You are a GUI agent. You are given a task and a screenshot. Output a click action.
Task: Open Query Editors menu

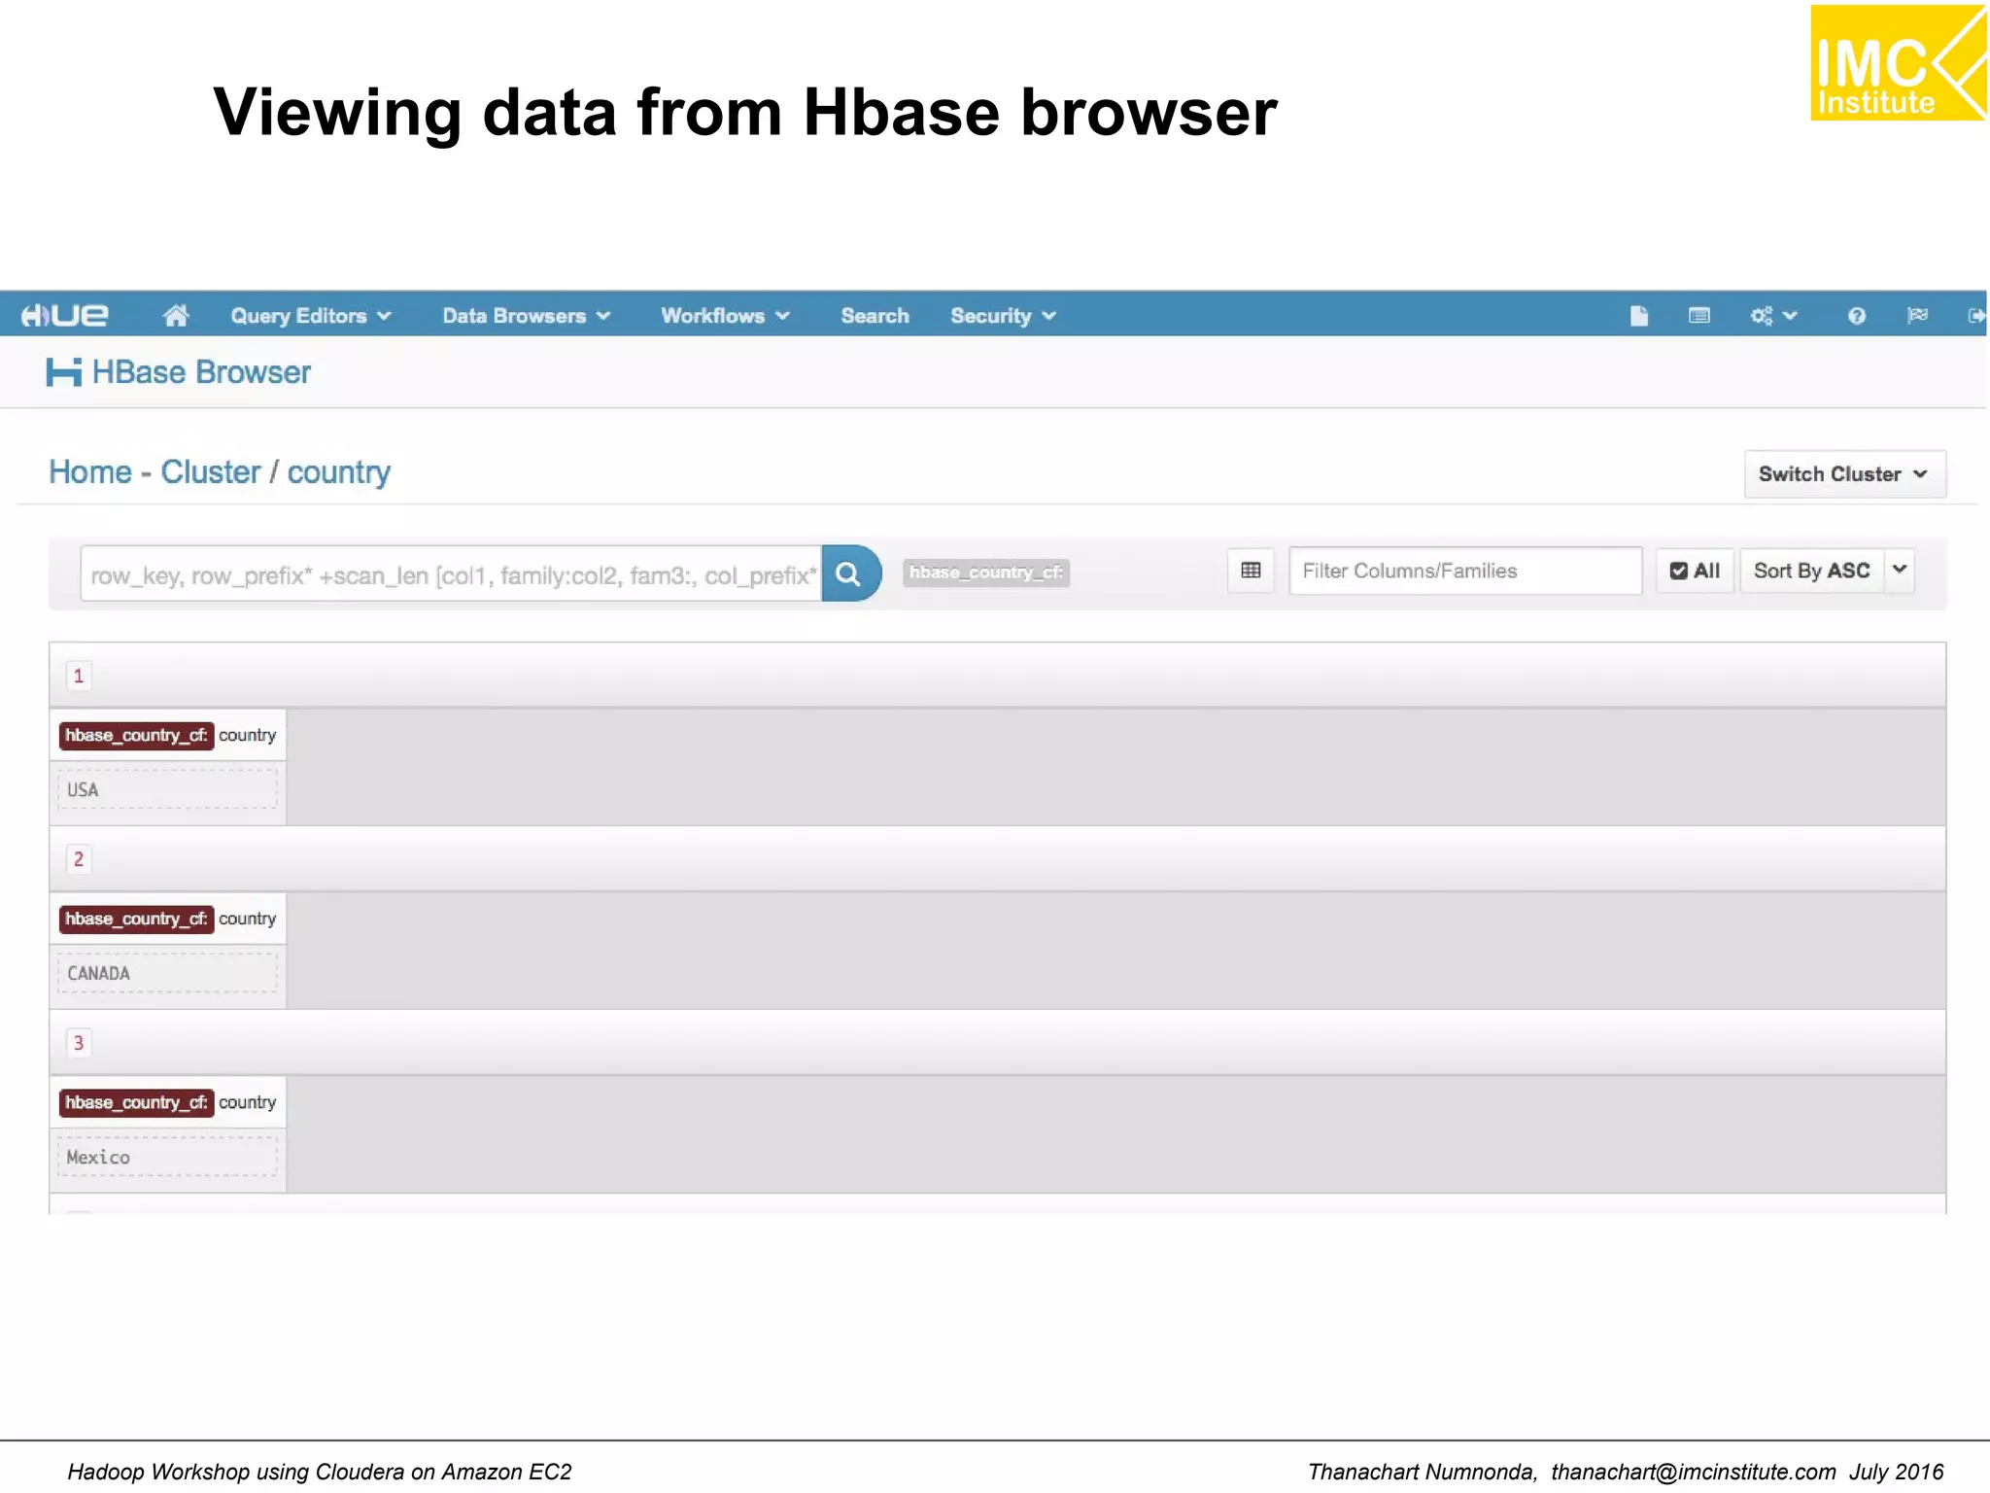(311, 316)
